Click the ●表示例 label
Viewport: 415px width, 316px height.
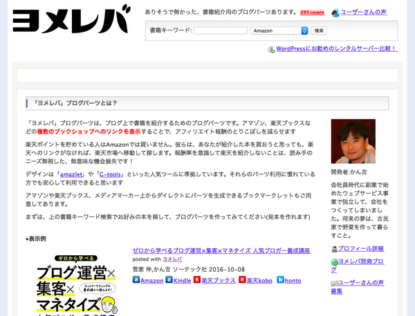(36, 239)
